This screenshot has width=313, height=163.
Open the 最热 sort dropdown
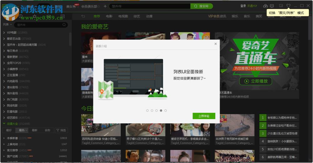pyautogui.click(x=22, y=130)
